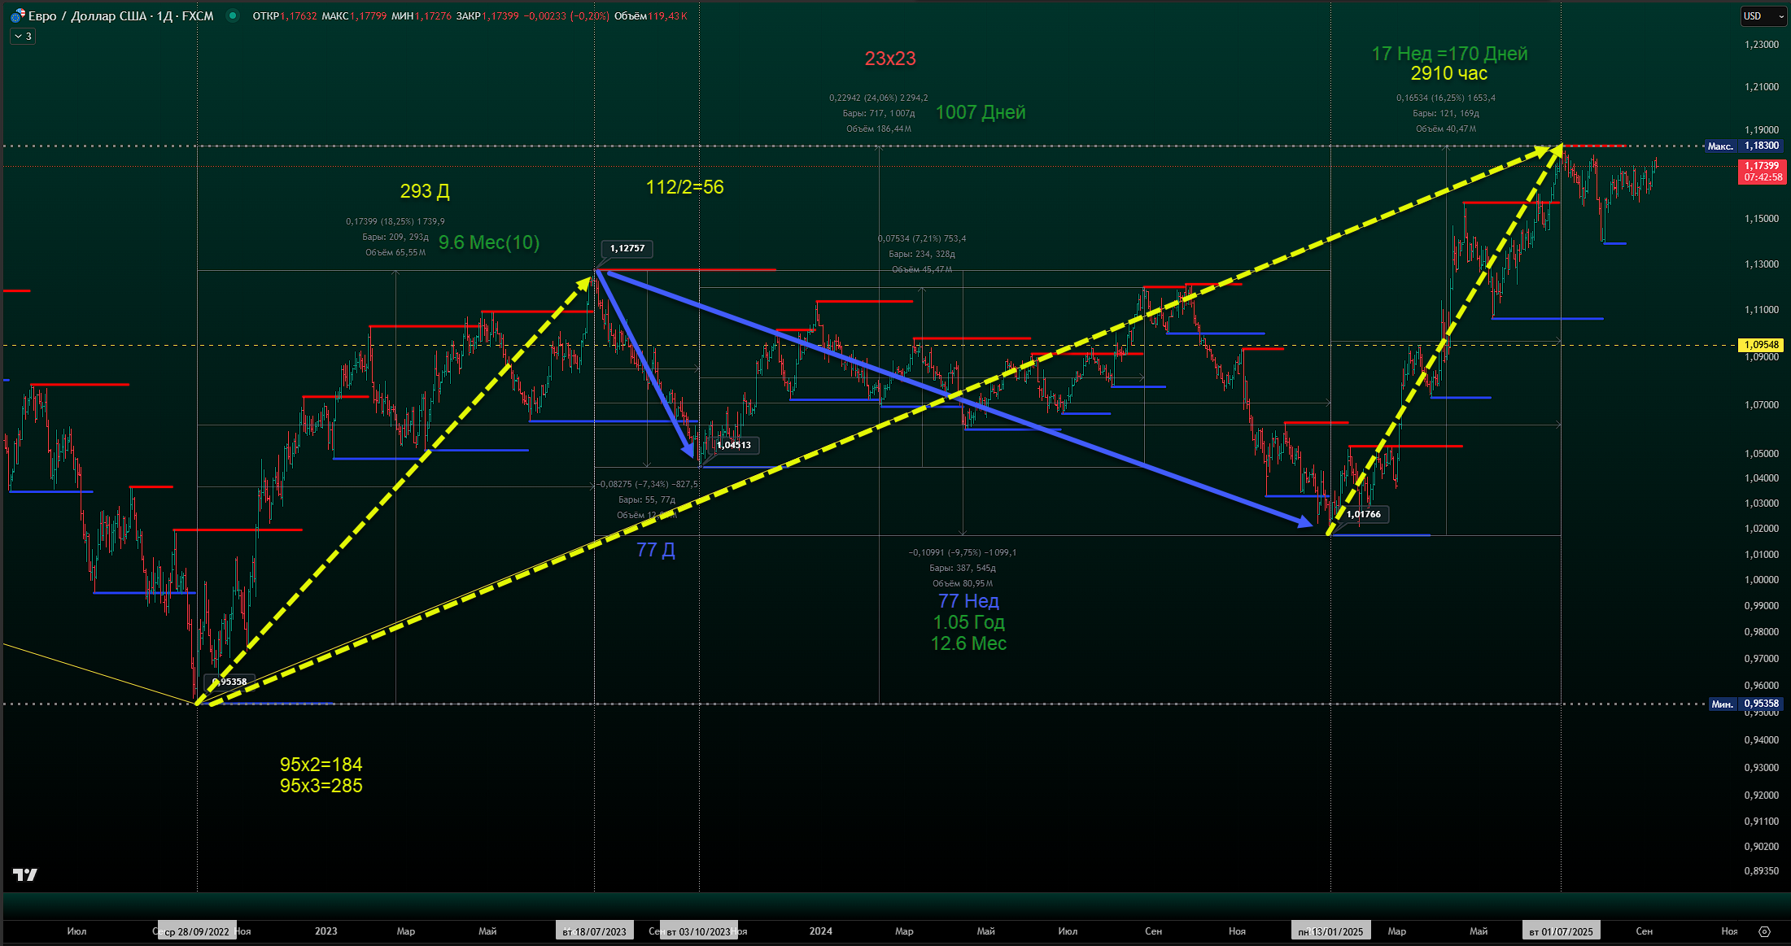Image resolution: width=1791 pixels, height=946 pixels.
Task: Click the 01/07/2025 date marker on time axis
Action: [x=1561, y=931]
